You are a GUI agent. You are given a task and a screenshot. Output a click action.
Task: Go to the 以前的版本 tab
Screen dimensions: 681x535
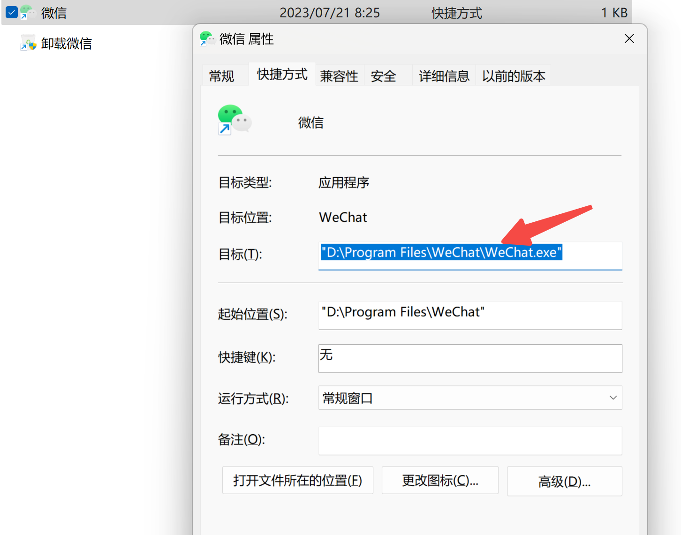(514, 76)
